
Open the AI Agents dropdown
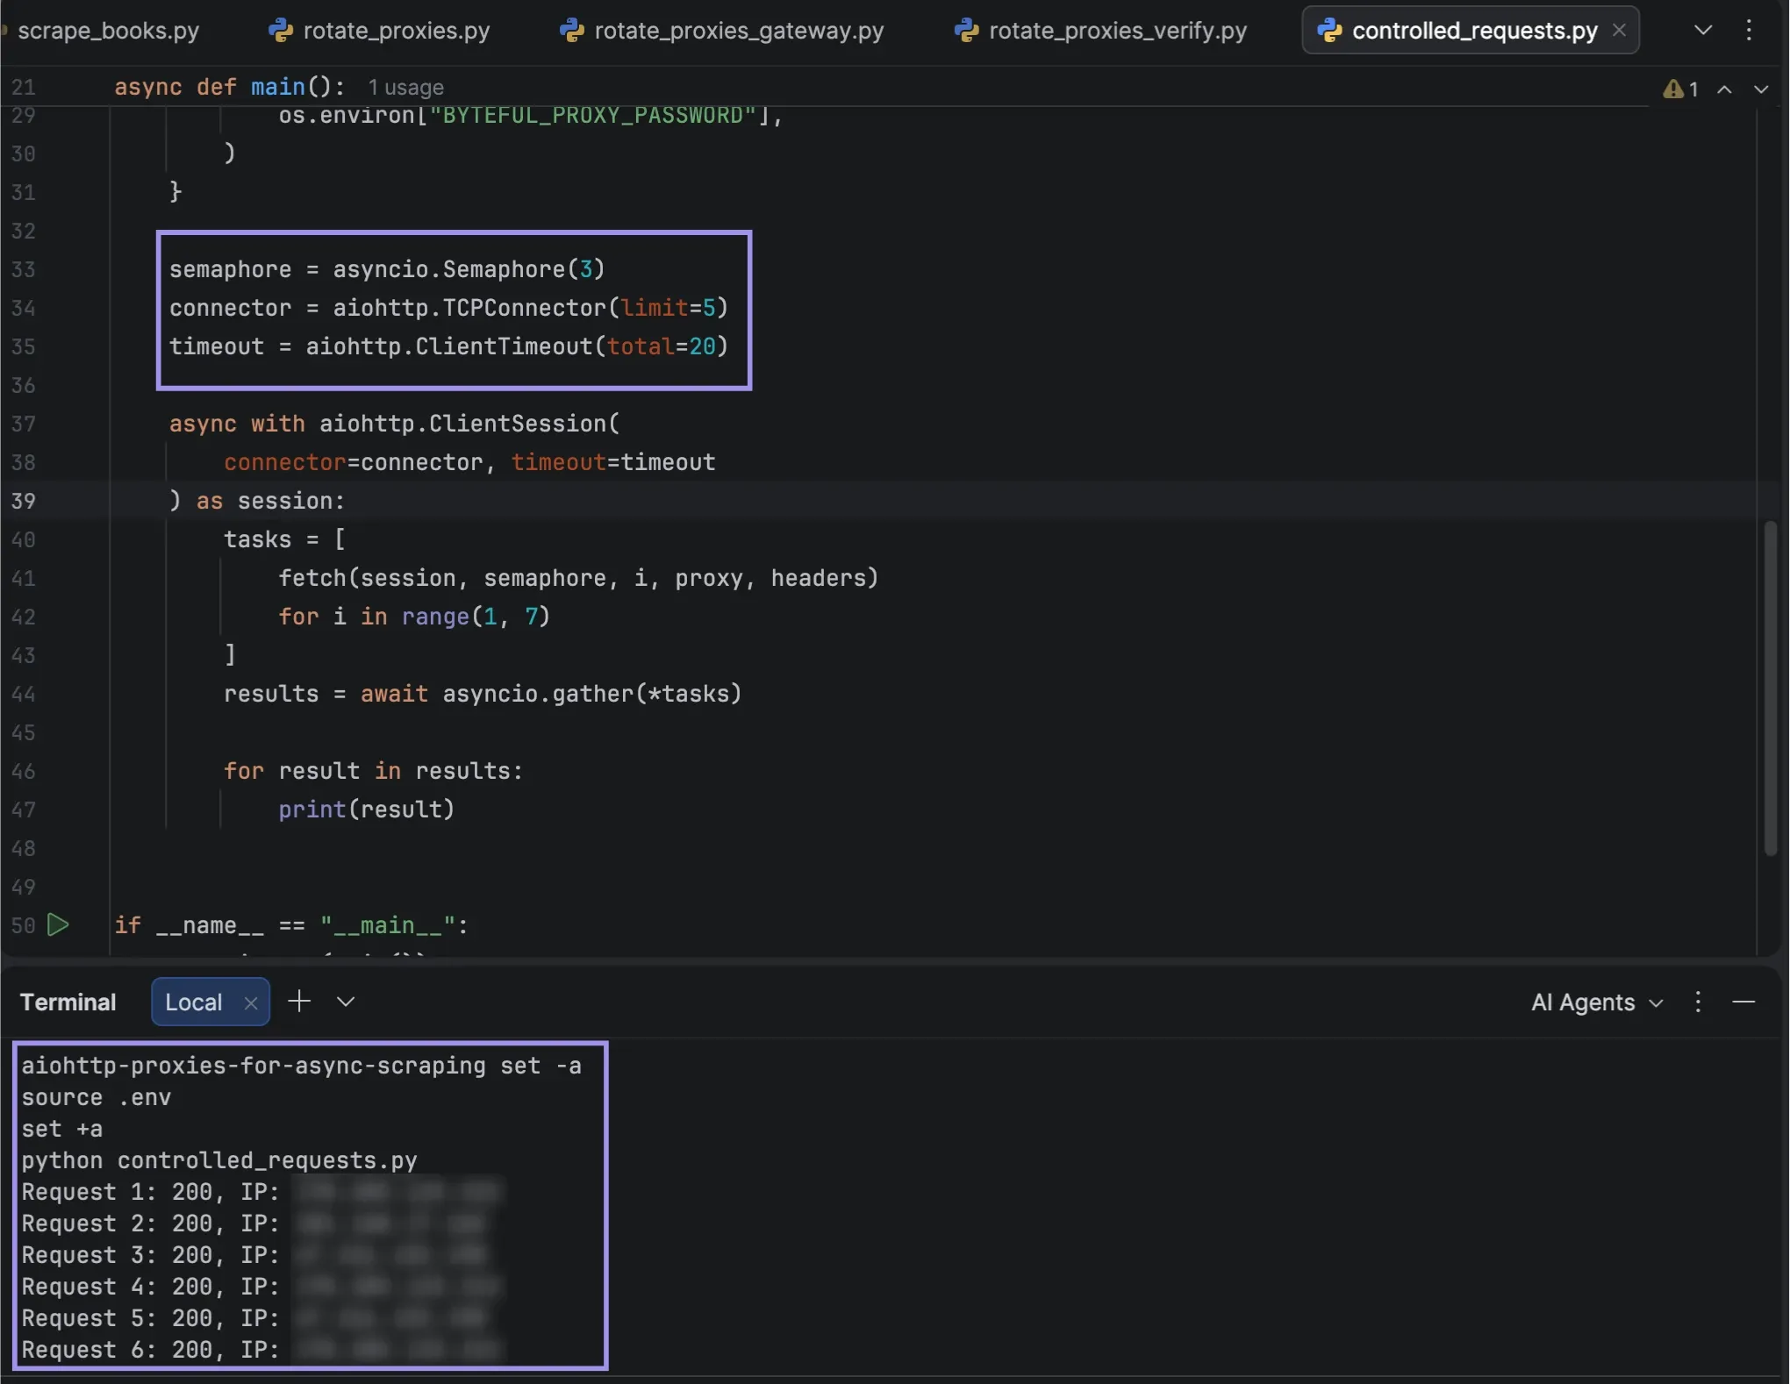coord(1597,1002)
